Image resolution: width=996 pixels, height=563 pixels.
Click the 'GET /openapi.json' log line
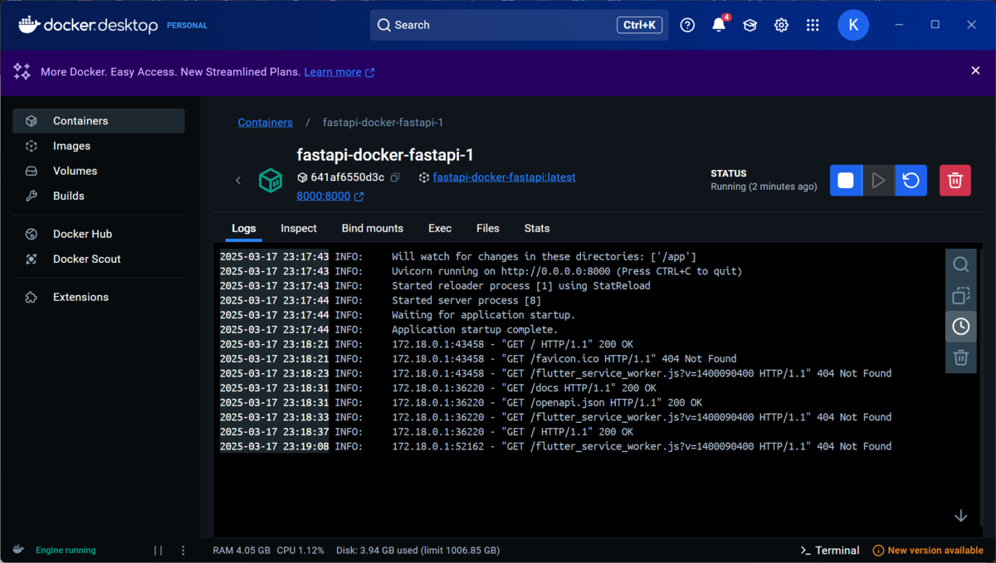click(x=547, y=403)
